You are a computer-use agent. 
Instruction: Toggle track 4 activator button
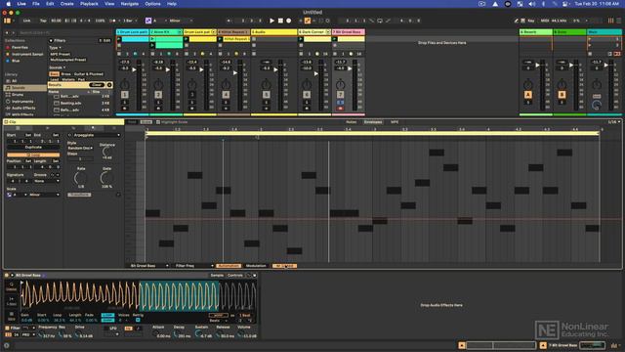coord(226,95)
